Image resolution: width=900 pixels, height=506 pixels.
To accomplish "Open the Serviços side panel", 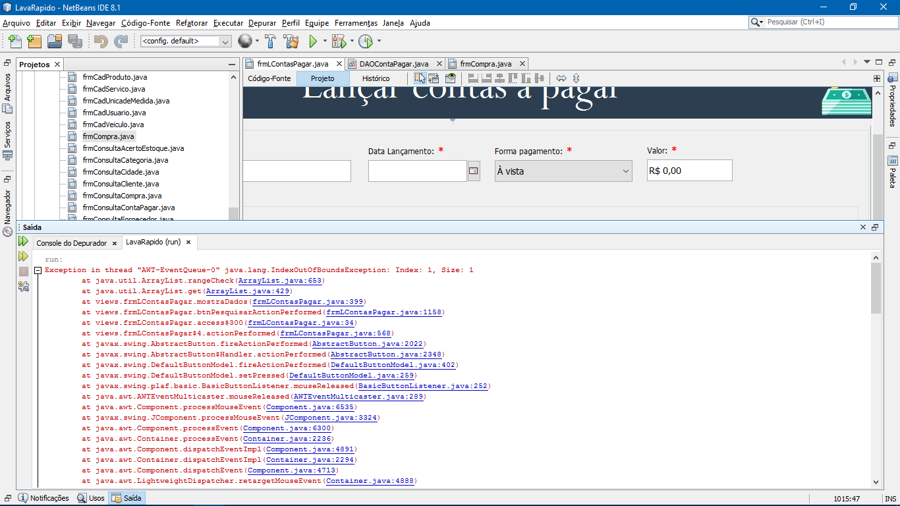I will pyautogui.click(x=8, y=140).
